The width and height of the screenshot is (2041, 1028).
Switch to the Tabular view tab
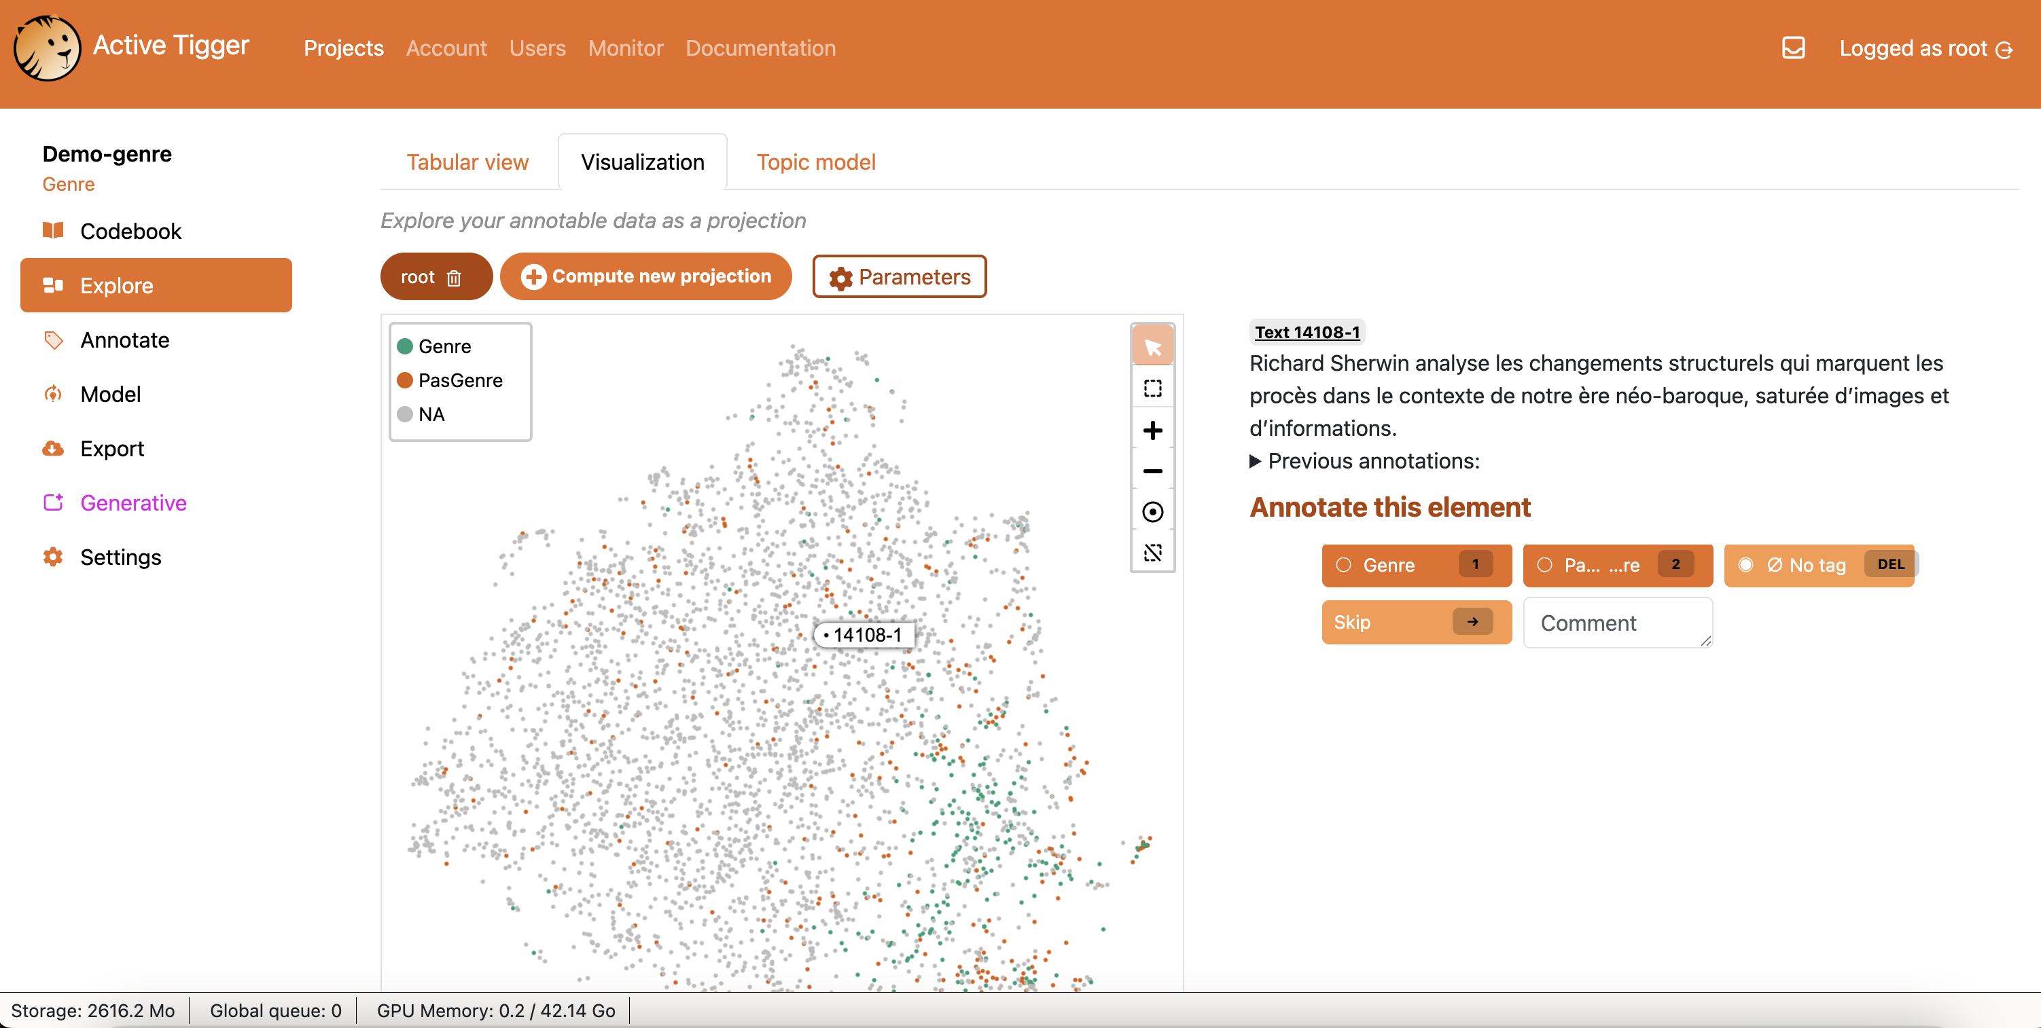pyautogui.click(x=467, y=162)
